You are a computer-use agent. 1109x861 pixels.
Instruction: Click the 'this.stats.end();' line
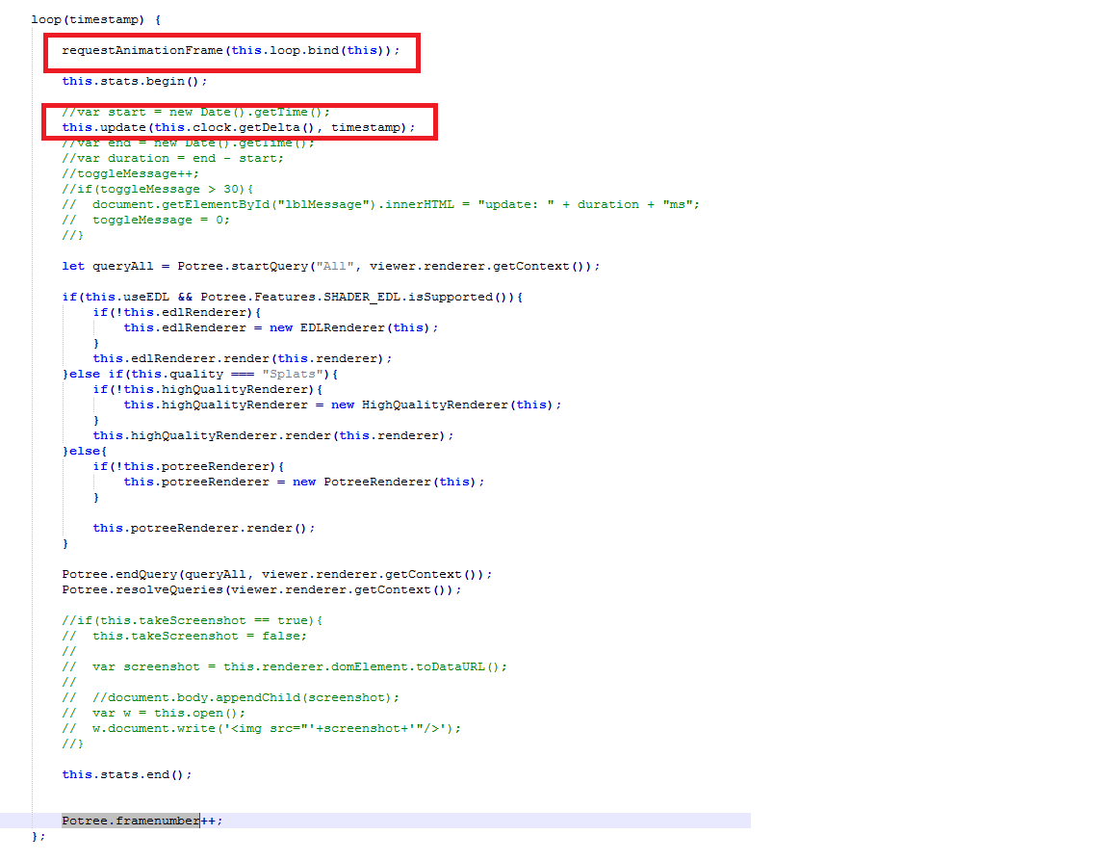127,774
